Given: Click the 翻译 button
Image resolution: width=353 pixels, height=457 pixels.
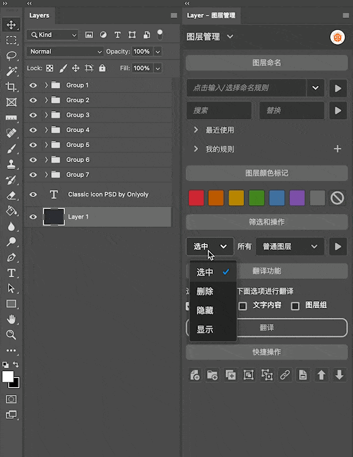Looking at the screenshot, I should click(x=266, y=328).
